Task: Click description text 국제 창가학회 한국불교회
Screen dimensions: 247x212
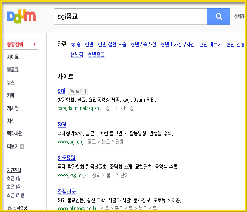Action: click(83, 167)
